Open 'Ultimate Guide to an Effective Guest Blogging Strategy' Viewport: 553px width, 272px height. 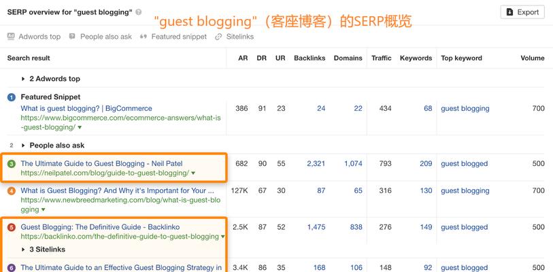click(x=121, y=268)
